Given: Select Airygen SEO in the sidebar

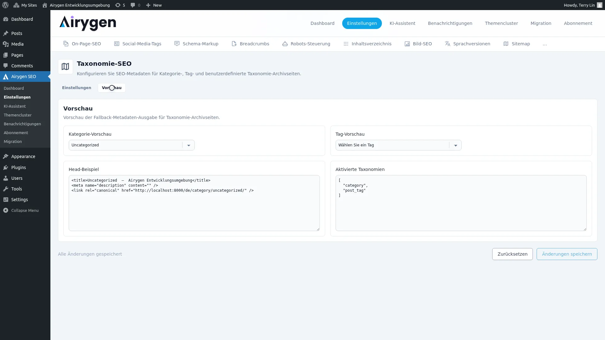Looking at the screenshot, I should pyautogui.click(x=25, y=76).
